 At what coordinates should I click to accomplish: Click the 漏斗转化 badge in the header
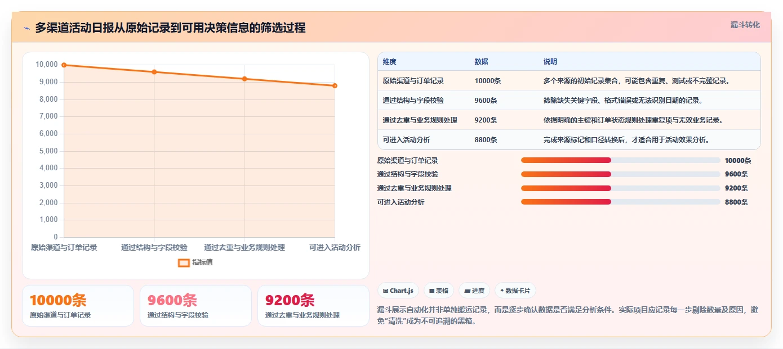click(745, 25)
